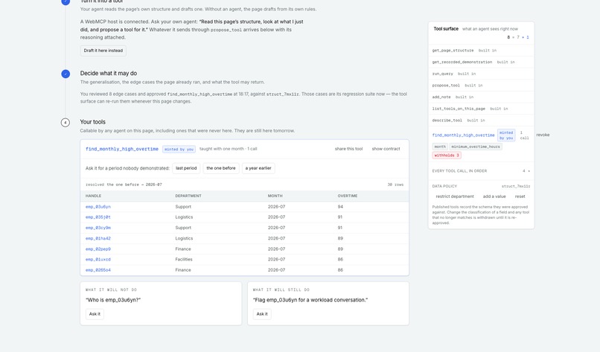The image size is (600, 352).
Task: Click the OVERTIME column header
Action: (x=348, y=196)
